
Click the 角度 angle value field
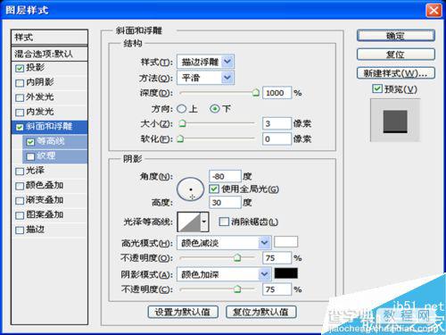pos(225,177)
